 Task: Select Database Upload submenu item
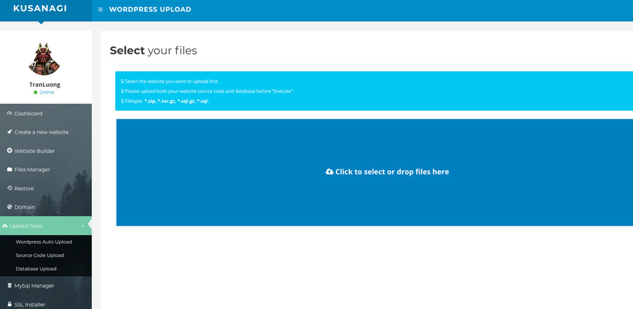click(36, 269)
